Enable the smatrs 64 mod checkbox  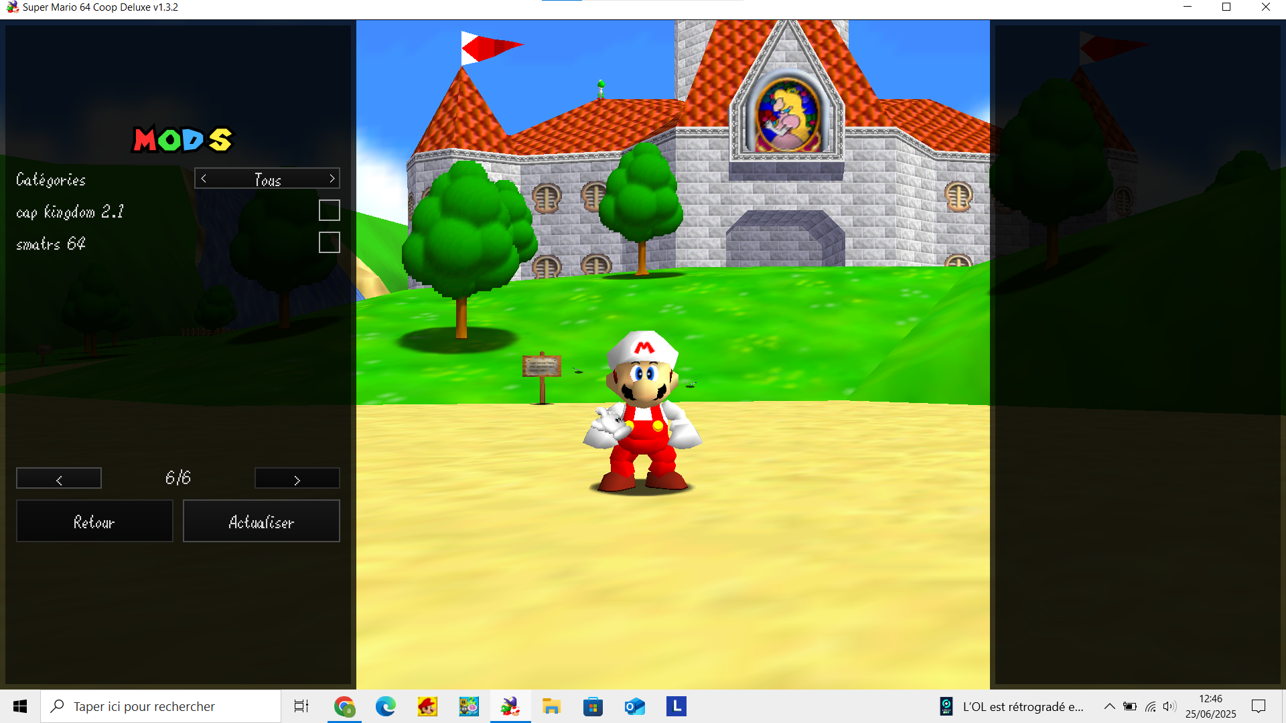point(329,242)
